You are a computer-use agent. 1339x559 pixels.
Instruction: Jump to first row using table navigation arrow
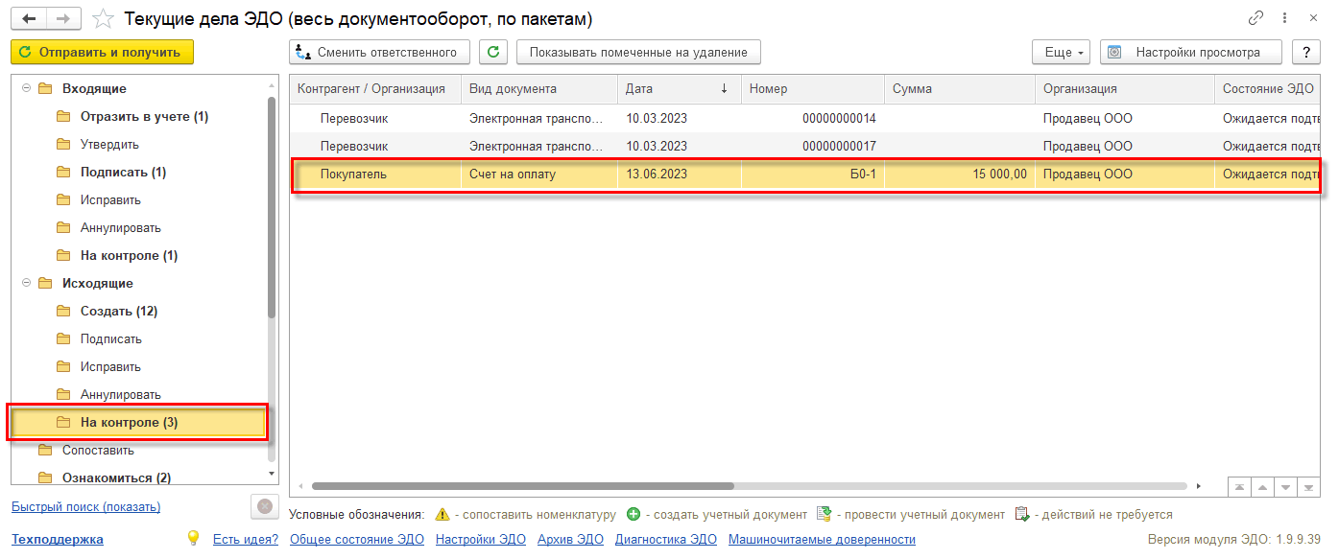1240,487
